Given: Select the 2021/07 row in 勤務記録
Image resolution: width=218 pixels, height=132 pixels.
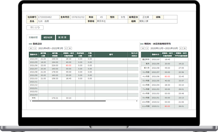Looking at the screenshot, I should [x=84, y=69].
